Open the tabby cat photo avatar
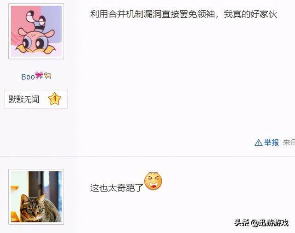 (x=36, y=197)
